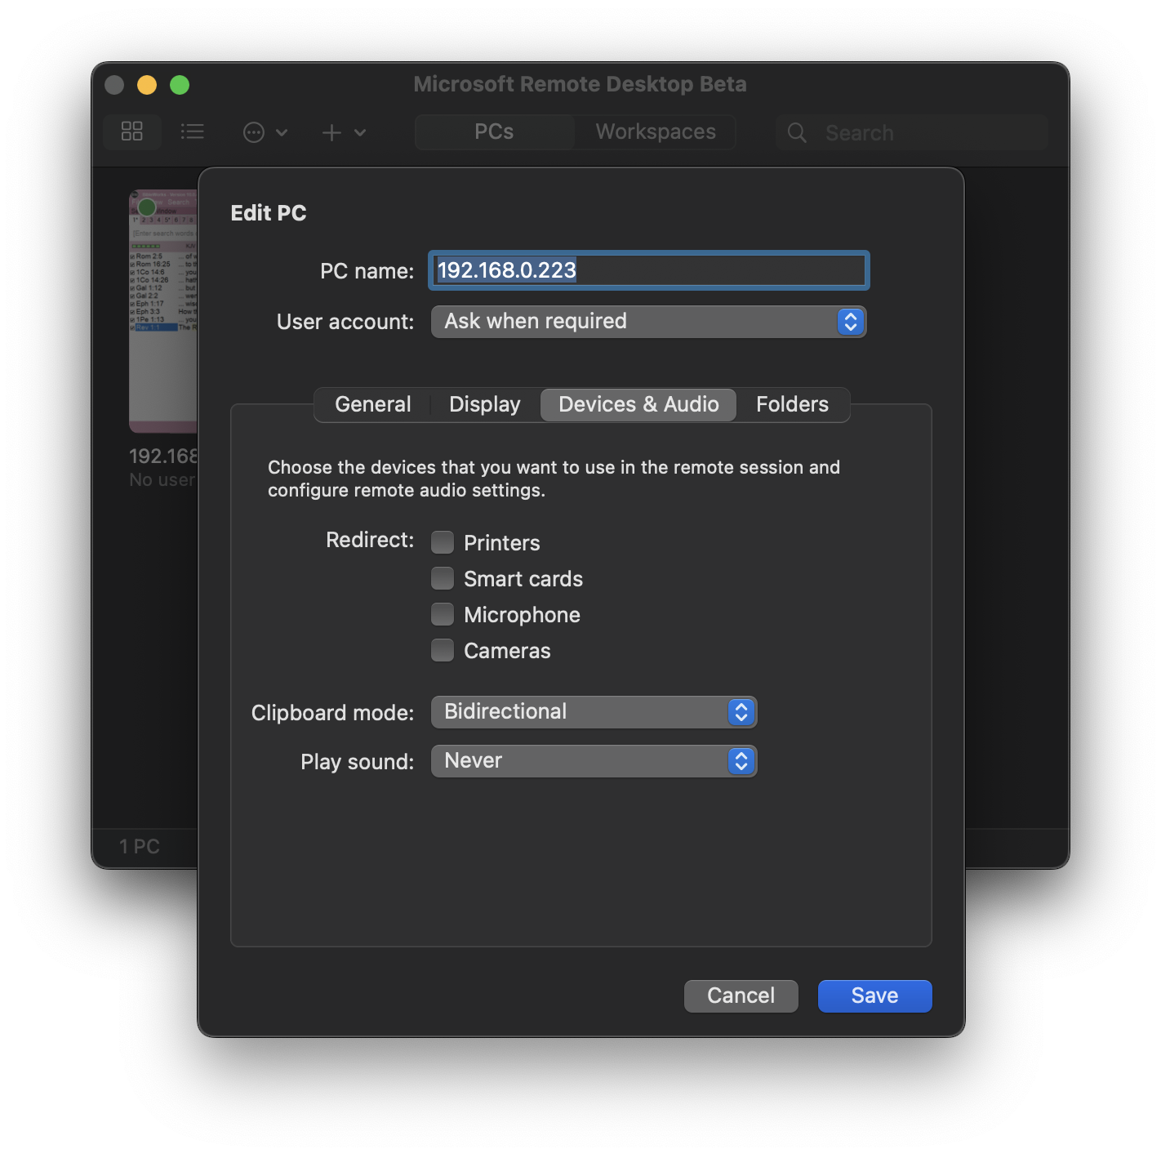Enable Cameras redirection checkbox
The image size is (1161, 1158).
click(443, 650)
